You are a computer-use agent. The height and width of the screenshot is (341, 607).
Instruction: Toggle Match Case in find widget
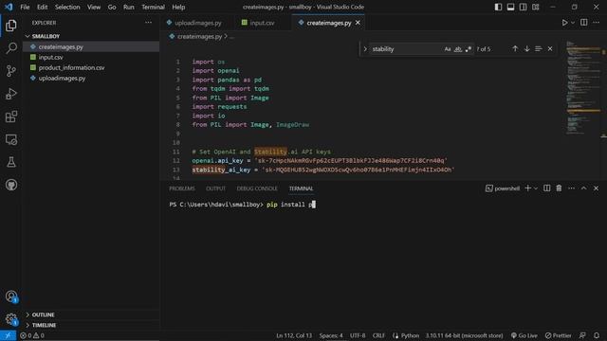[448, 49]
